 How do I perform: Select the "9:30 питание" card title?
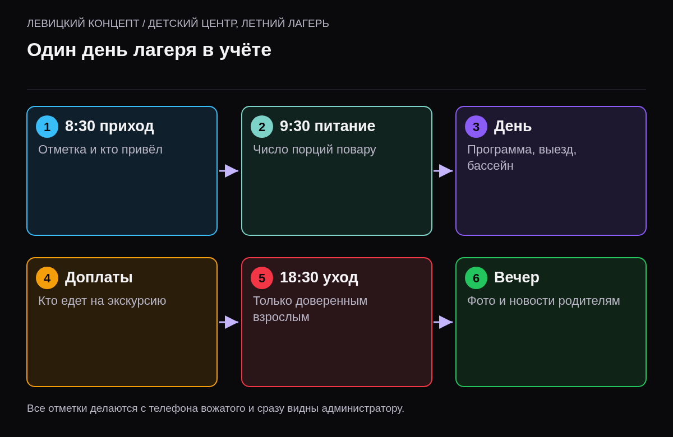[328, 126]
